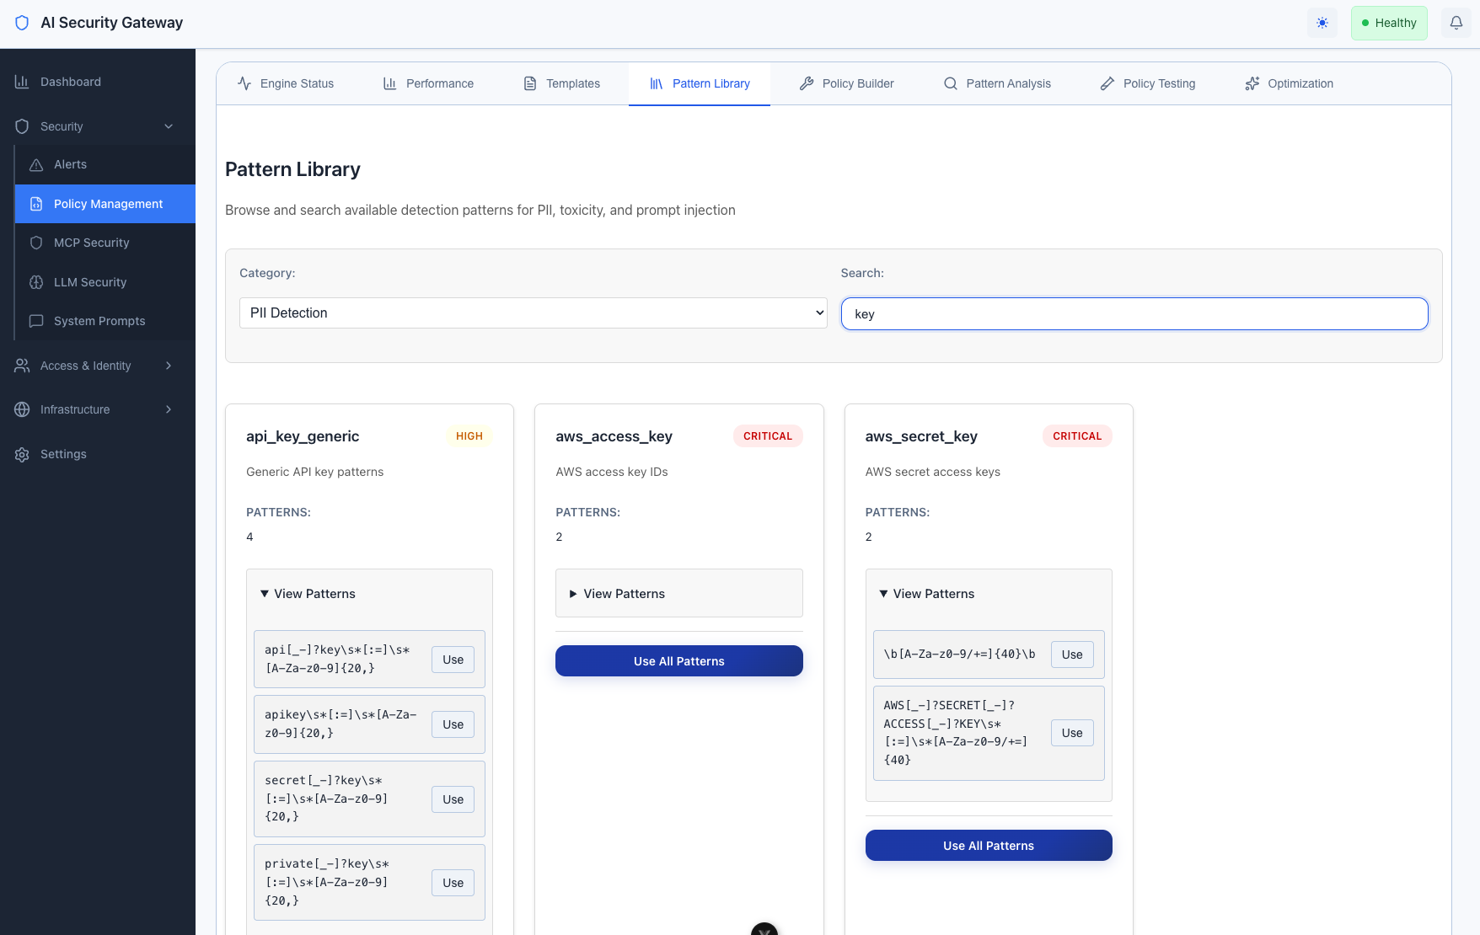Toggle the light/dark theme sun icon
Image resolution: width=1480 pixels, height=935 pixels.
point(1322,23)
